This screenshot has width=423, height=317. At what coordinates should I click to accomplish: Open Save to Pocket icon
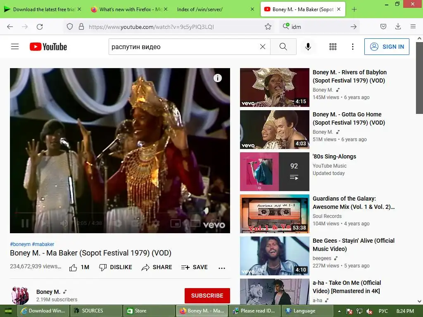pyautogui.click(x=383, y=27)
